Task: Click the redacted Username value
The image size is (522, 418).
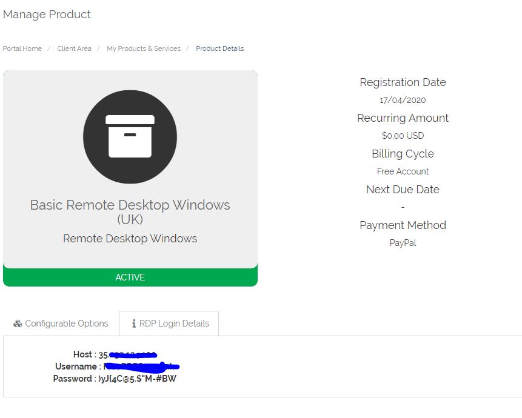Action: coord(141,367)
